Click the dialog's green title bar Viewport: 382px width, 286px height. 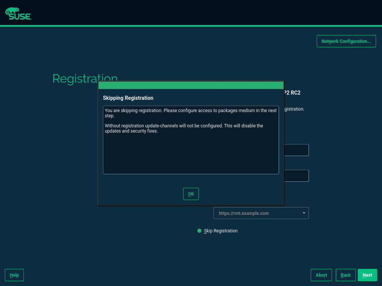pos(191,85)
